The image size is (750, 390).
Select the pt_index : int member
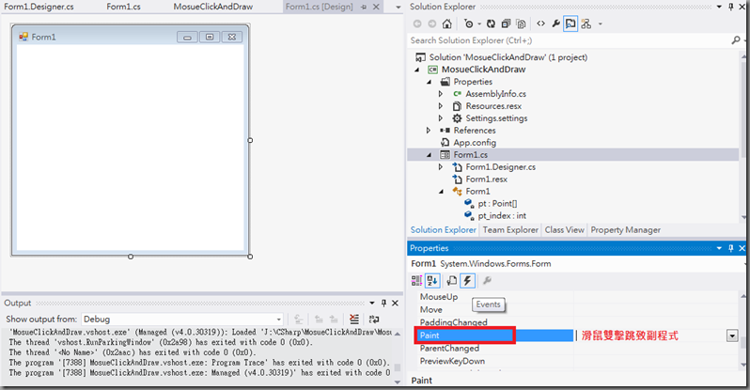click(x=502, y=216)
